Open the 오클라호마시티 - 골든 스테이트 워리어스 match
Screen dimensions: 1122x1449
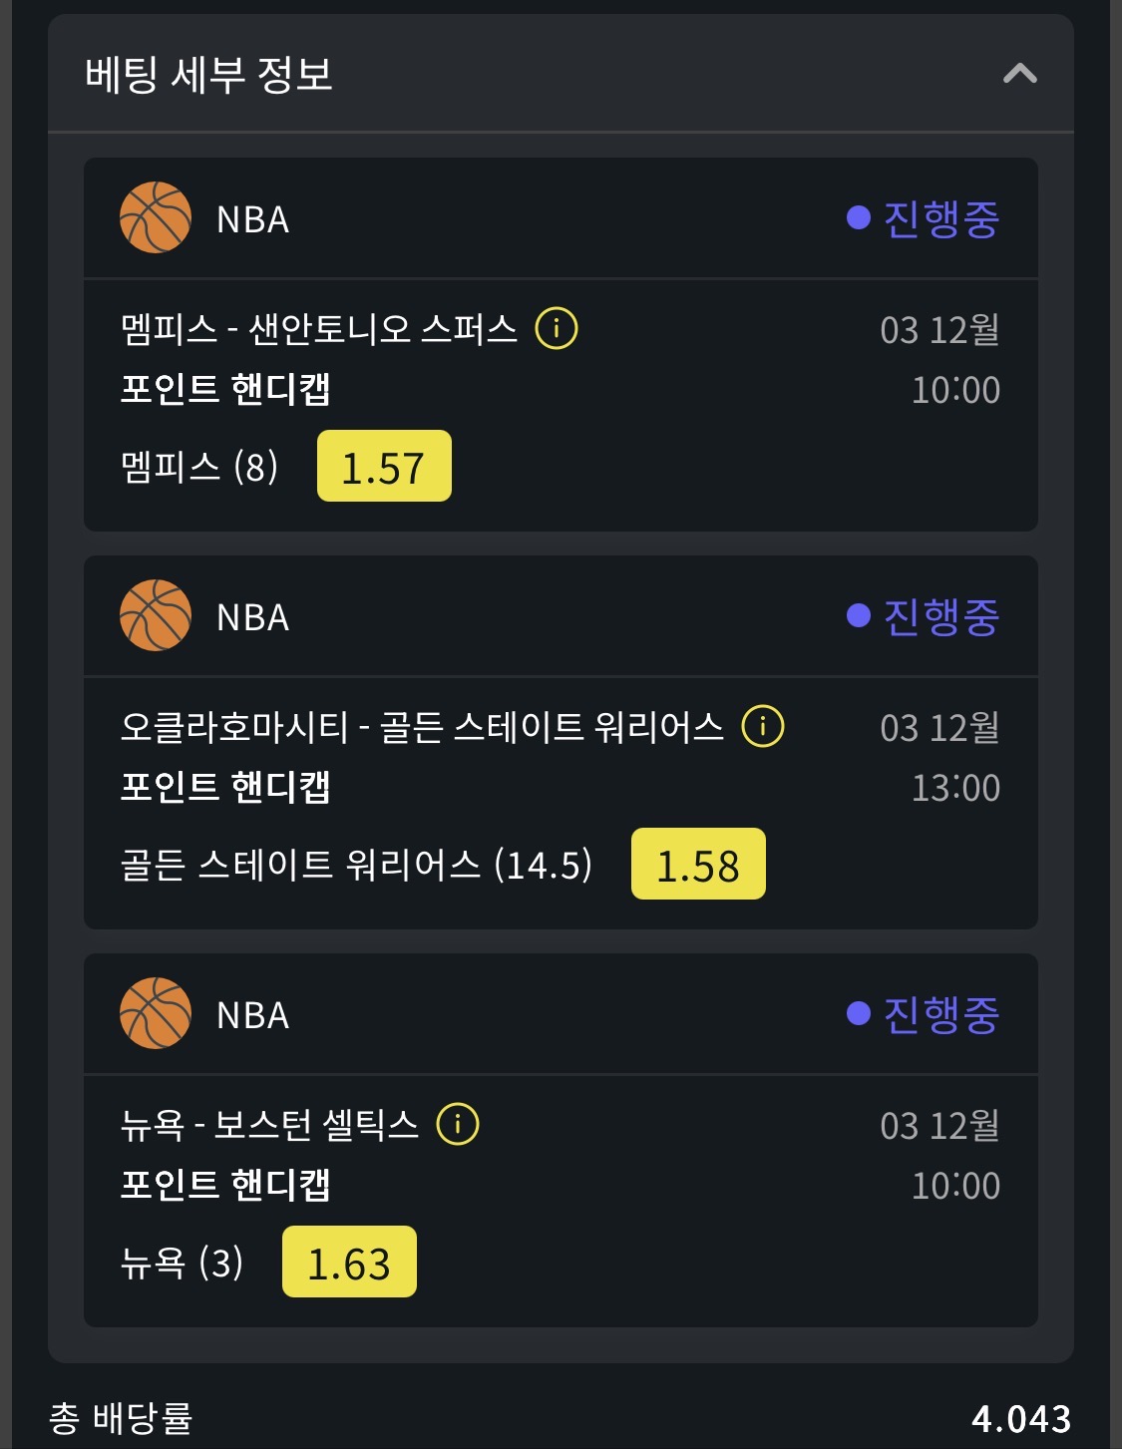pyautogui.click(x=422, y=727)
